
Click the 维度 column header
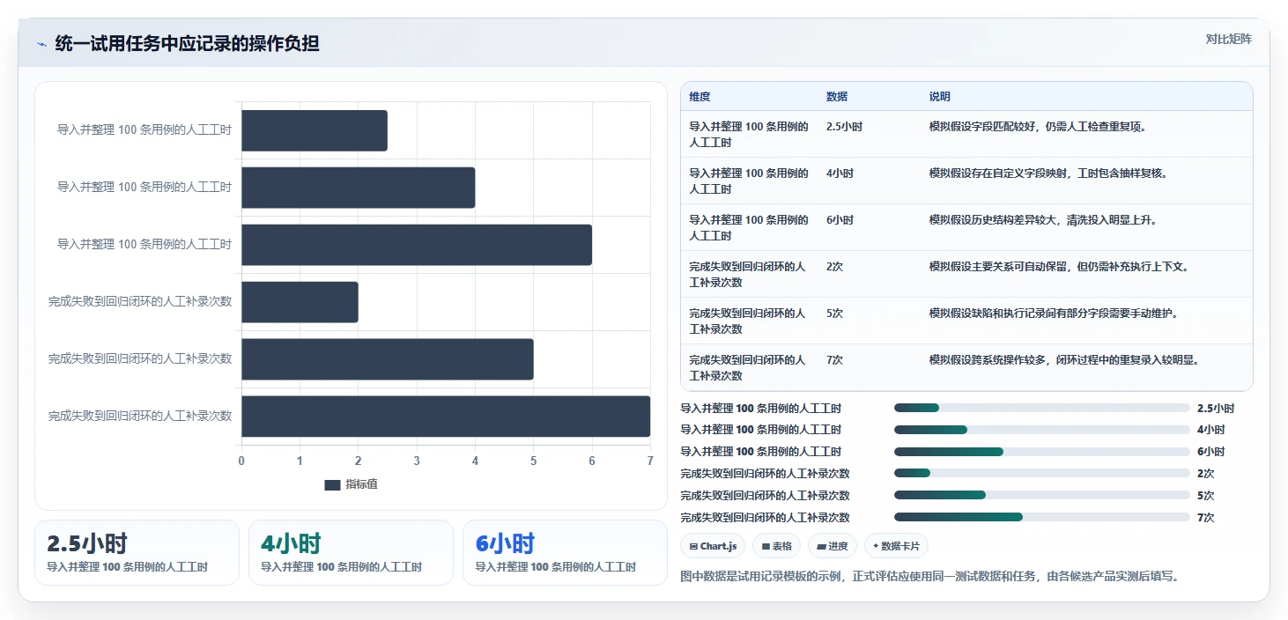(x=700, y=97)
